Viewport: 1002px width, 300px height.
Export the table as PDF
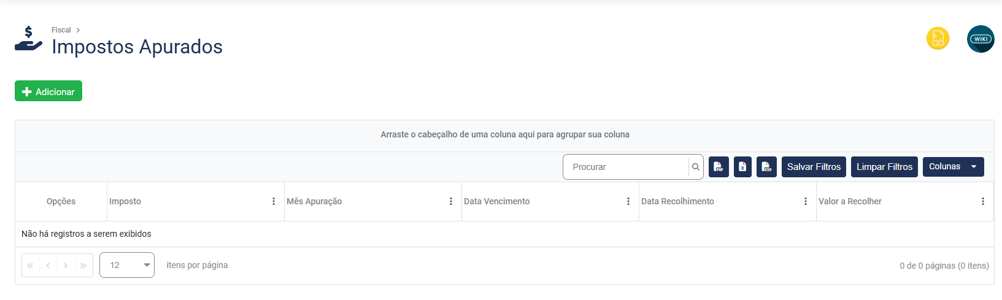click(719, 167)
